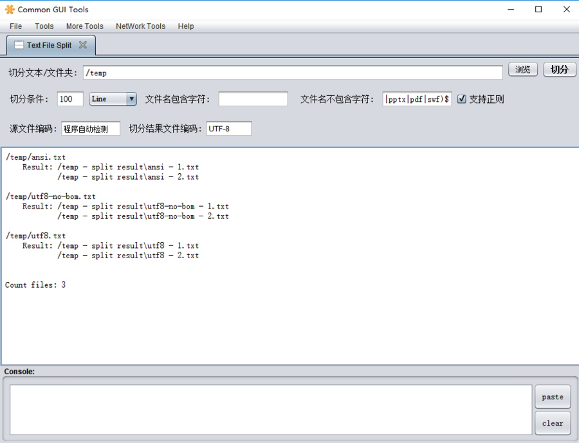The image size is (579, 443).
Task: Open the Help menu
Action: [186, 26]
